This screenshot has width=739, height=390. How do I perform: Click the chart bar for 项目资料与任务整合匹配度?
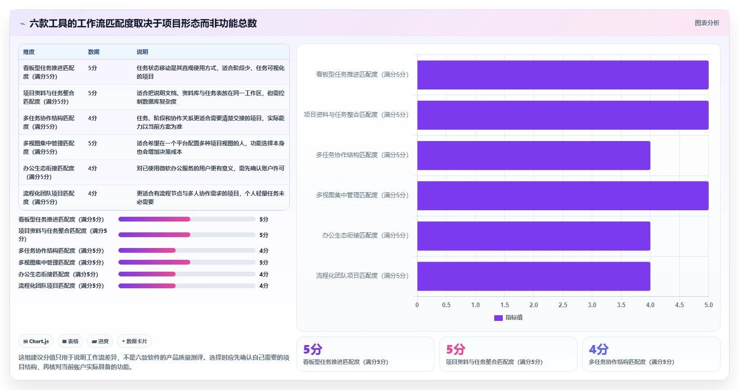563,115
